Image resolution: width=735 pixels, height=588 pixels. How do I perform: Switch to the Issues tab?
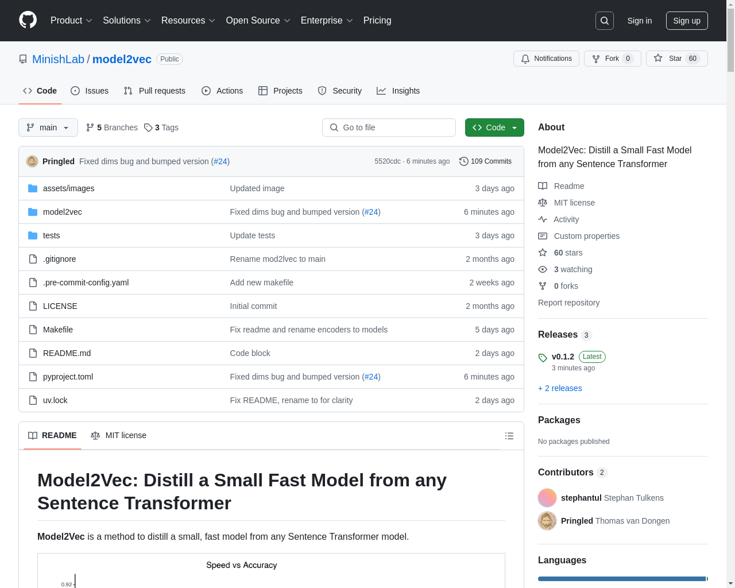click(90, 91)
